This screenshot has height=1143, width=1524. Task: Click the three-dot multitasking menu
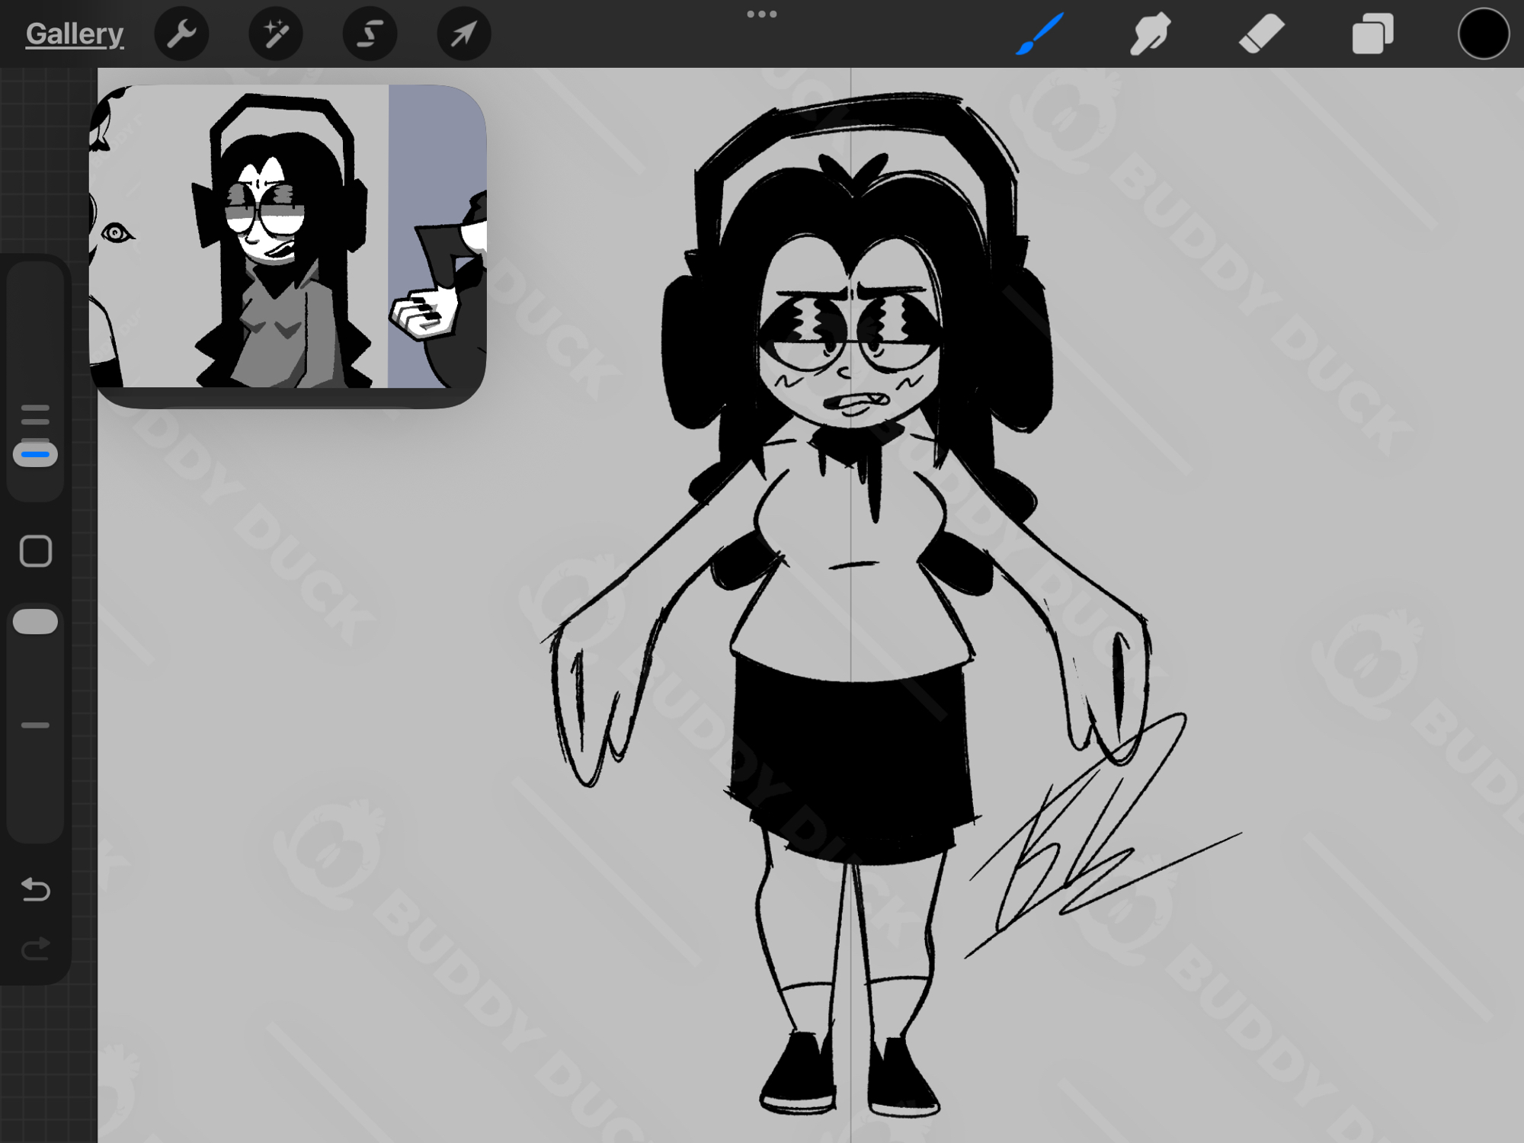(761, 14)
